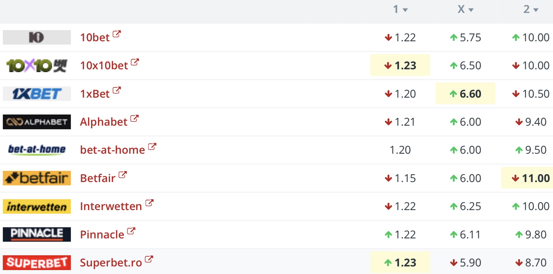This screenshot has height=274, width=553.
Task: Click bet-at-home's 1.20 home odds
Action: [400, 150]
